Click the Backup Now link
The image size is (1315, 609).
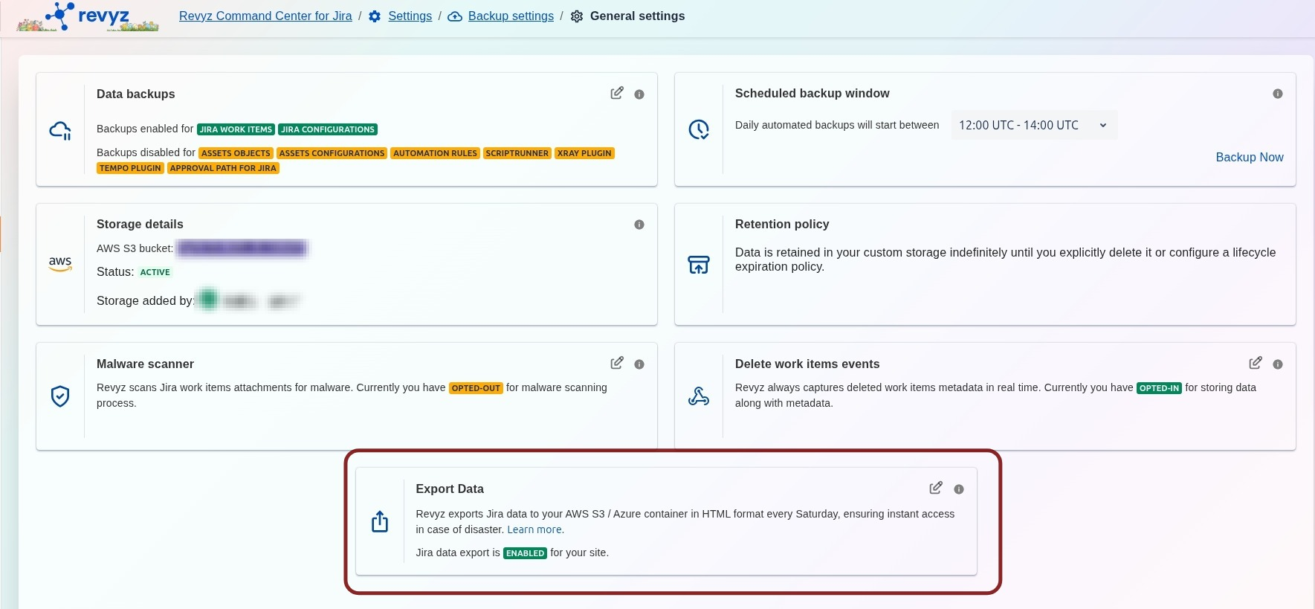(x=1249, y=158)
